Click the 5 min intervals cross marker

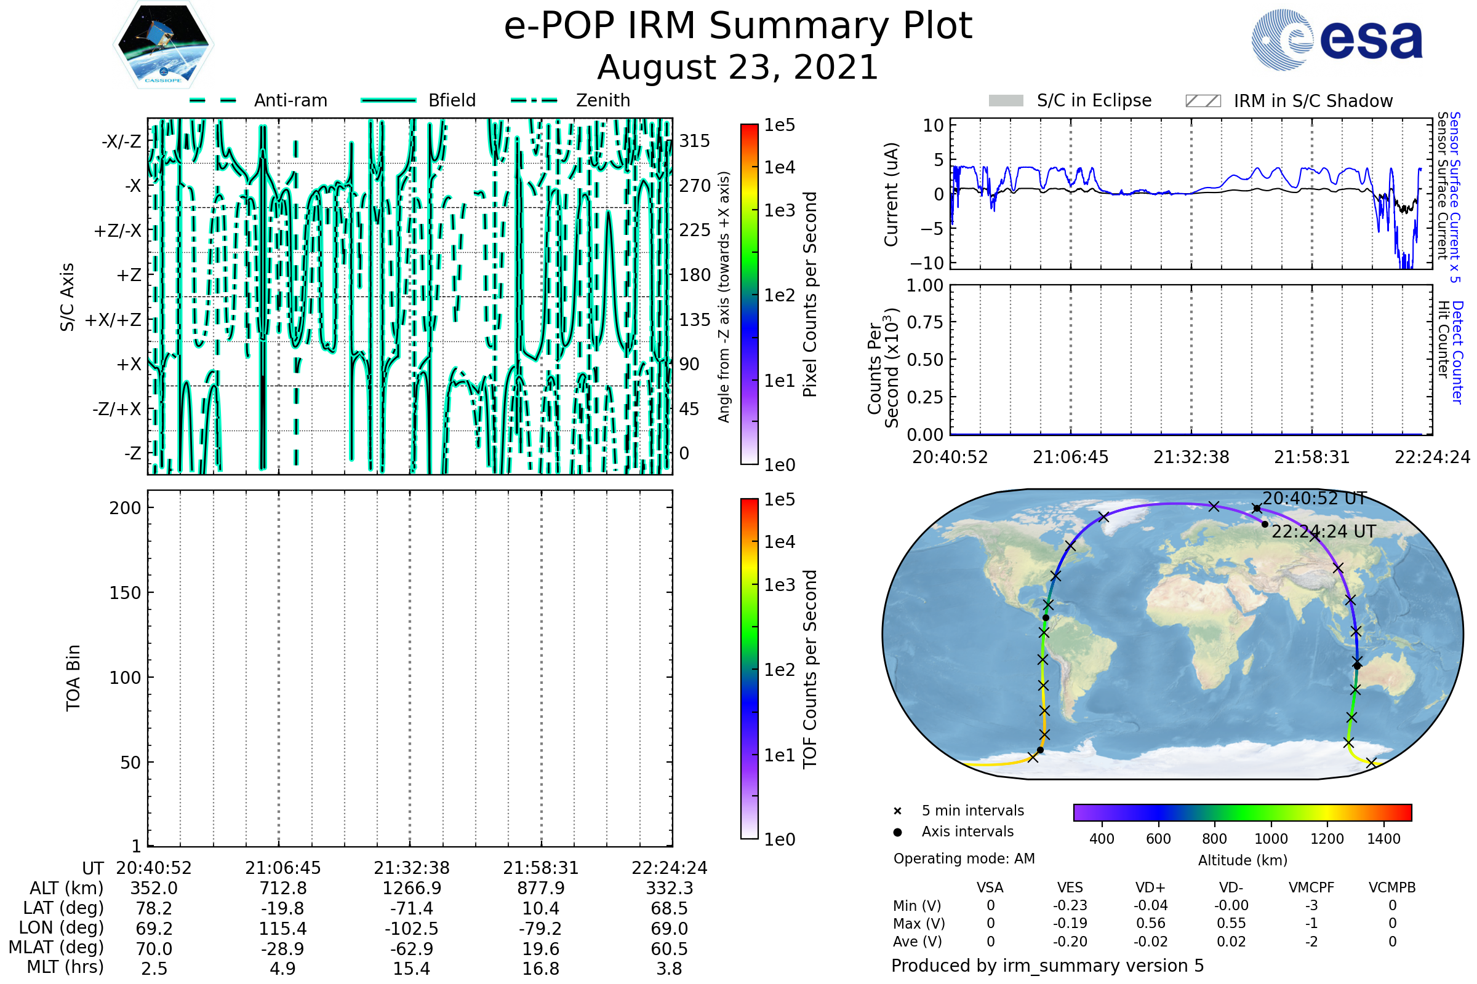(x=897, y=811)
